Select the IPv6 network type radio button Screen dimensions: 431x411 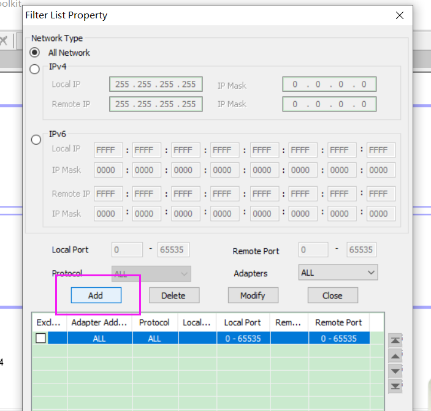[x=36, y=140]
